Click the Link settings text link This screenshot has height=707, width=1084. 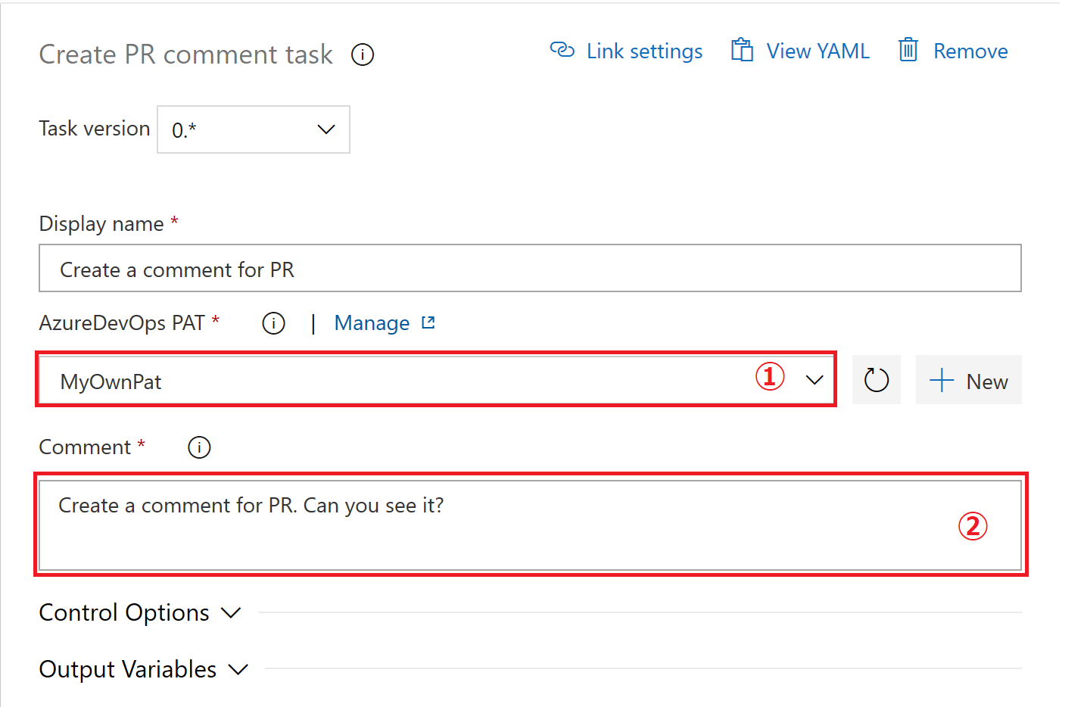644,51
